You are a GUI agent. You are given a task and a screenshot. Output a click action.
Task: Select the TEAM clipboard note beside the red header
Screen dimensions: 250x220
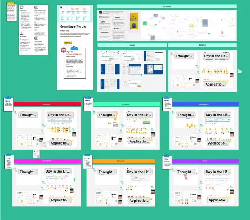[x=8, y=104]
